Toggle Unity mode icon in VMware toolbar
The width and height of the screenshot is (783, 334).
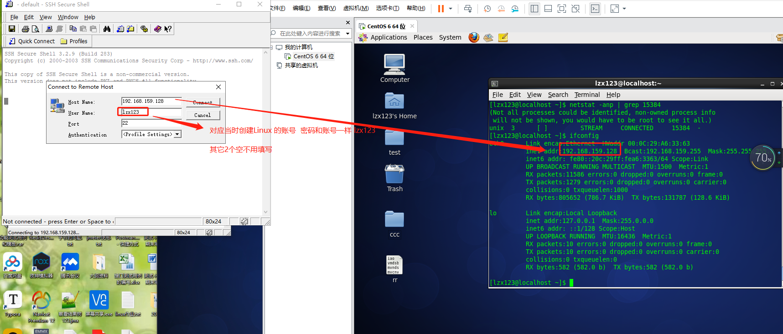coord(576,9)
